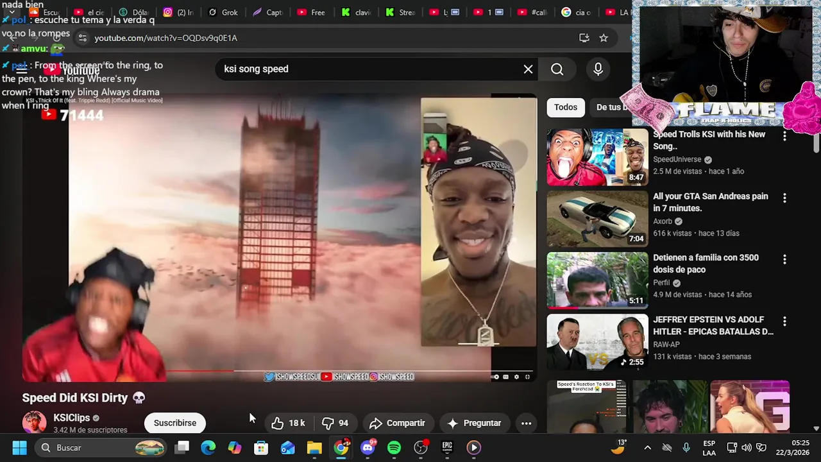Screen dimensions: 821x462
Task: Switch to the Free YouTube browser tab
Action: pos(312,12)
